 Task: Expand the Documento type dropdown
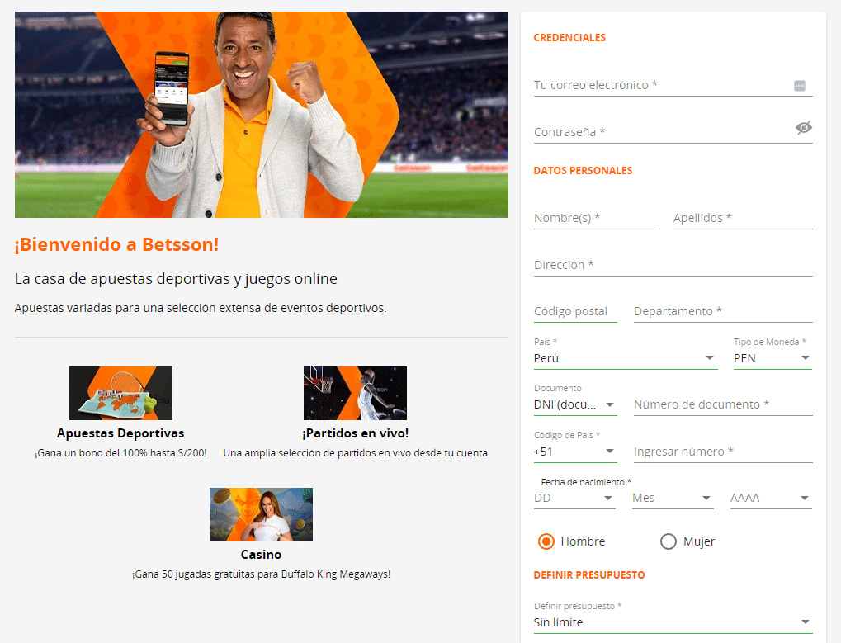click(575, 405)
